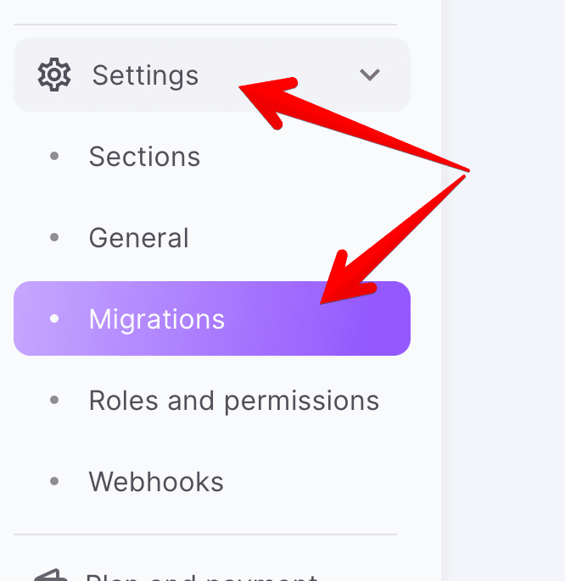Click the bullet beside Sections
The height and width of the screenshot is (581, 565).
(55, 157)
